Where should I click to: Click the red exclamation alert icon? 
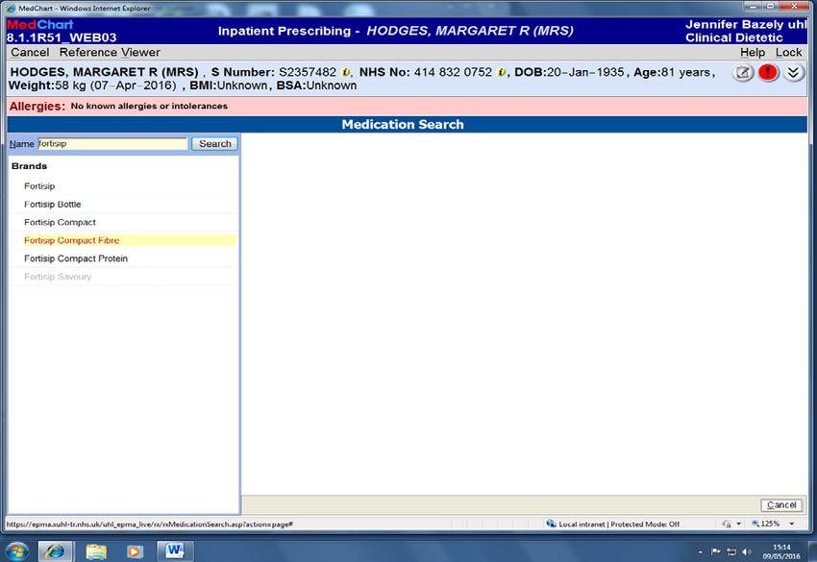(x=768, y=73)
